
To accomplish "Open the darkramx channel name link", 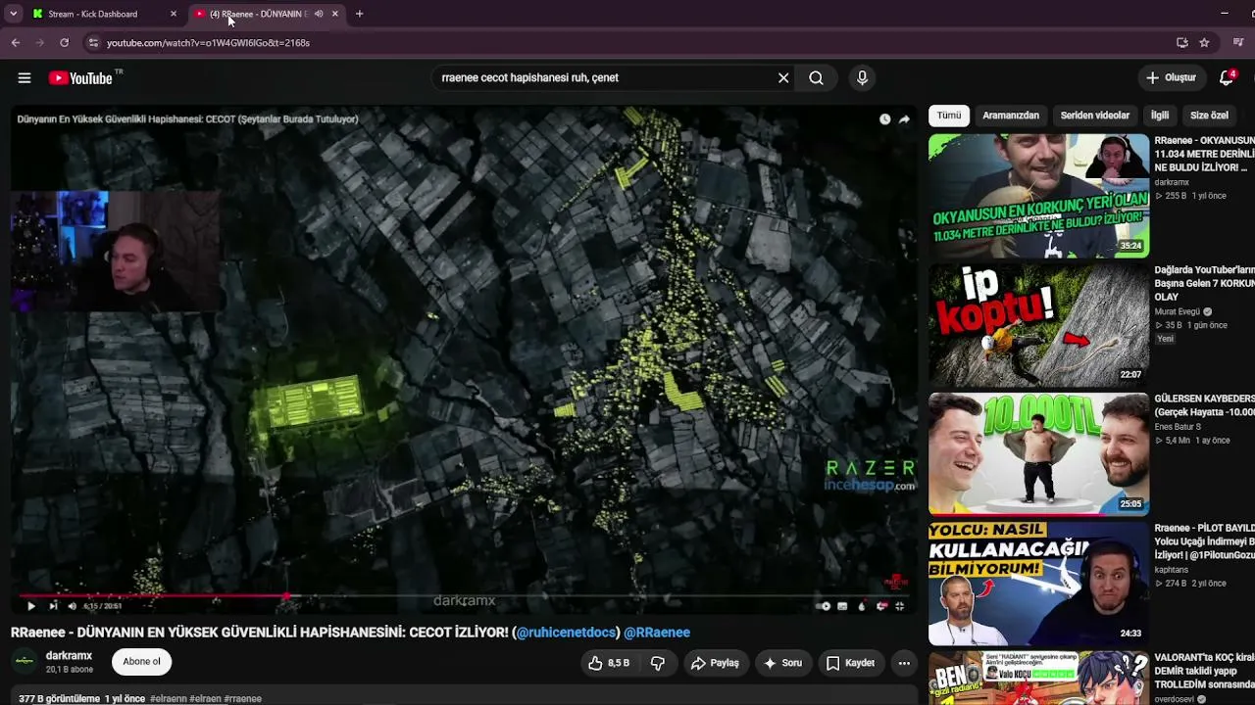I will [x=69, y=656].
